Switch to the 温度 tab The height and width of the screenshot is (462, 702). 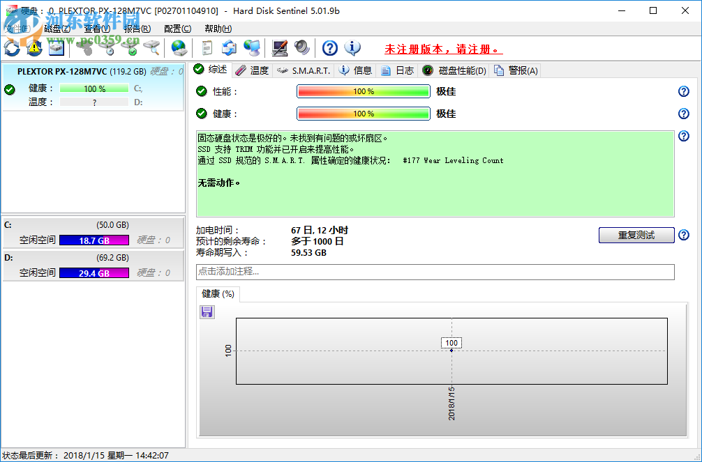point(257,70)
